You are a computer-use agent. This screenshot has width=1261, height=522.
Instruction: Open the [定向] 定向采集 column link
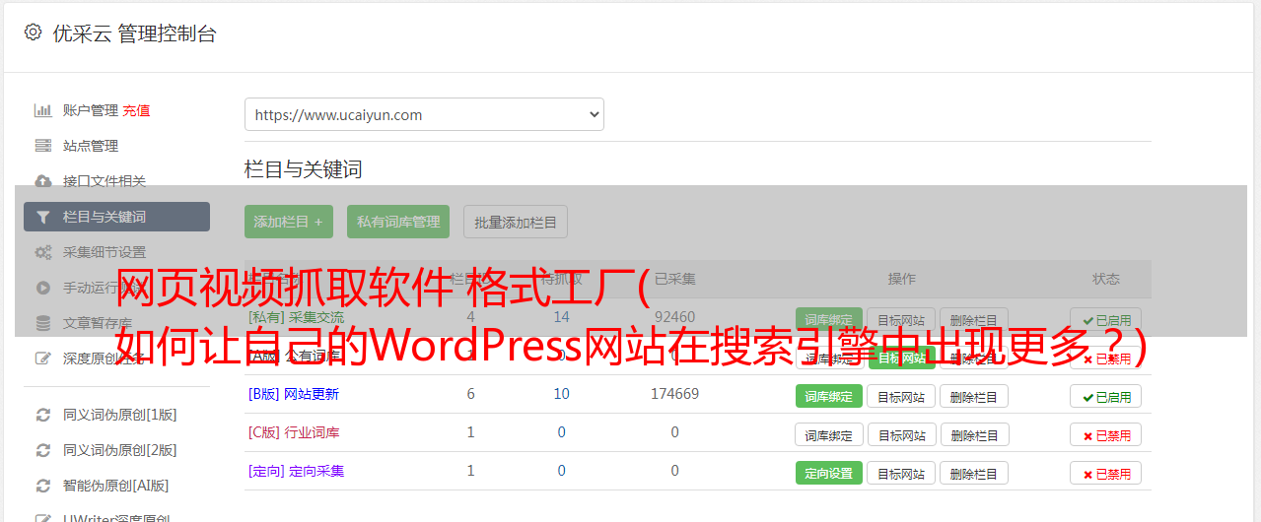coord(296,471)
